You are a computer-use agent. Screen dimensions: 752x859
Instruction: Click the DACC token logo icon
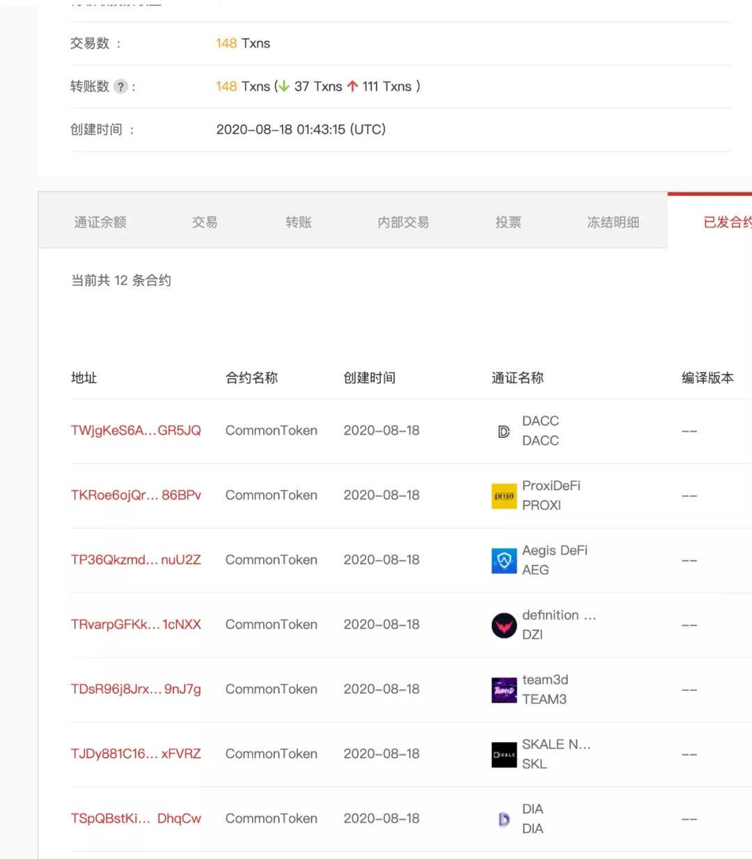click(503, 431)
